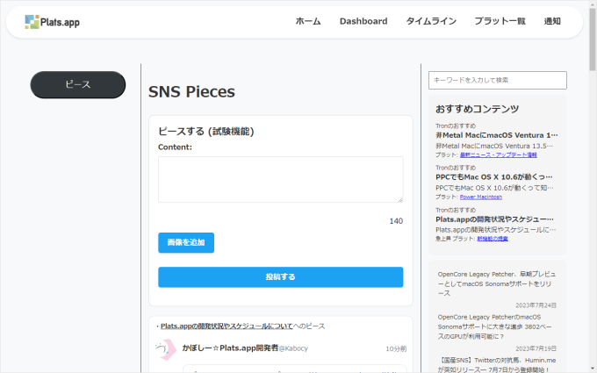Click the 投稿する submit button

281,277
